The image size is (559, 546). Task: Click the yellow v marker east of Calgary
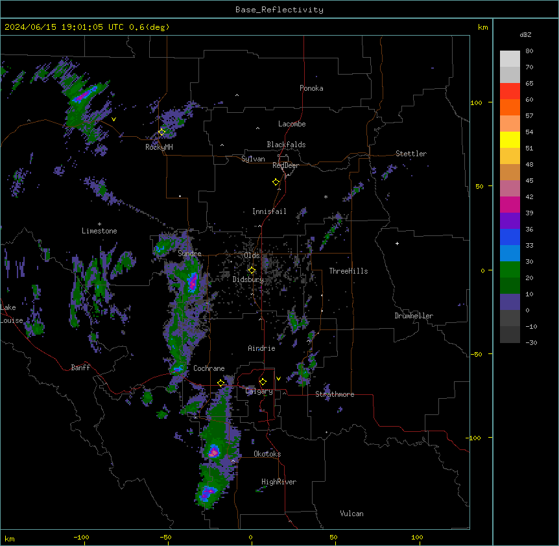pos(278,379)
